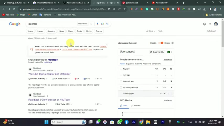Open Chrome downloads icon
Image resolution: width=224 pixels, height=126 pixels.
coord(205,9)
